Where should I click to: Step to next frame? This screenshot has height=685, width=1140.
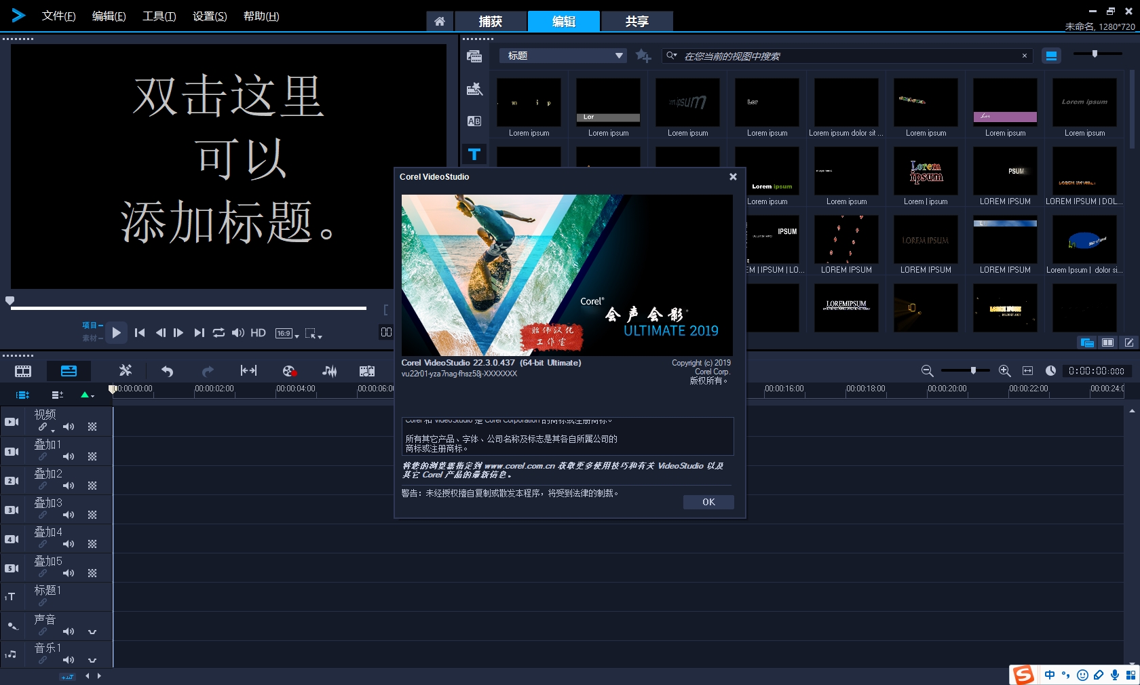click(x=178, y=333)
